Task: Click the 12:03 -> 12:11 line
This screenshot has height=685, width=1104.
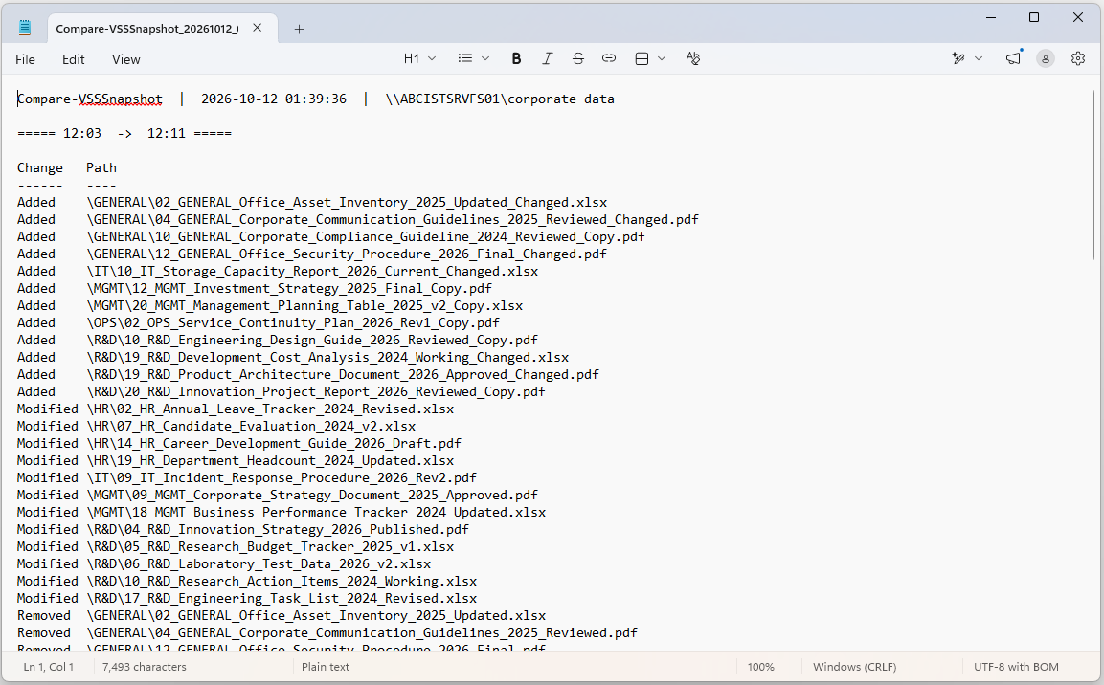Action: [x=124, y=134]
